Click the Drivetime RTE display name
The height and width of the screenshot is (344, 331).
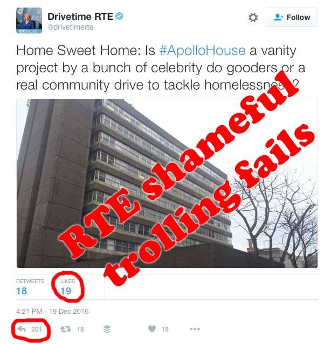click(x=80, y=17)
